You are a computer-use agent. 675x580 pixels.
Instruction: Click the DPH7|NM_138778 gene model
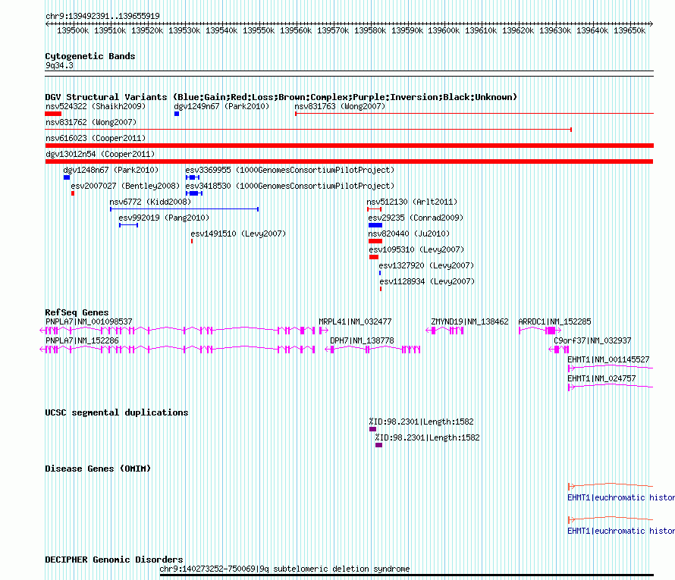tap(372, 350)
